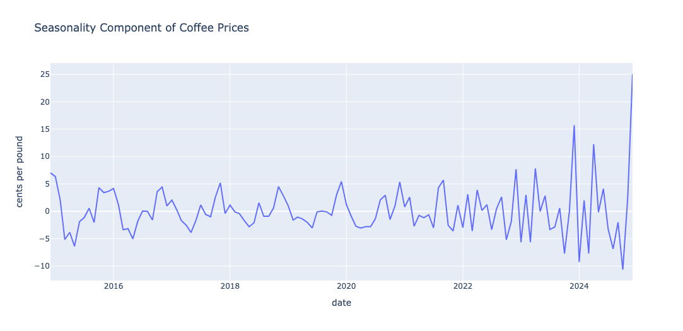This screenshot has height=331, width=683.
Task: Select the lowest trough near −10 in late 2024
Action: [x=622, y=269]
